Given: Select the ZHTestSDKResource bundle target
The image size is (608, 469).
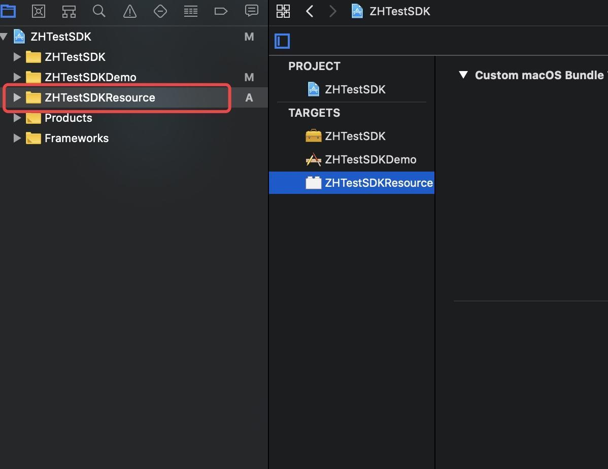Looking at the screenshot, I should [352, 183].
